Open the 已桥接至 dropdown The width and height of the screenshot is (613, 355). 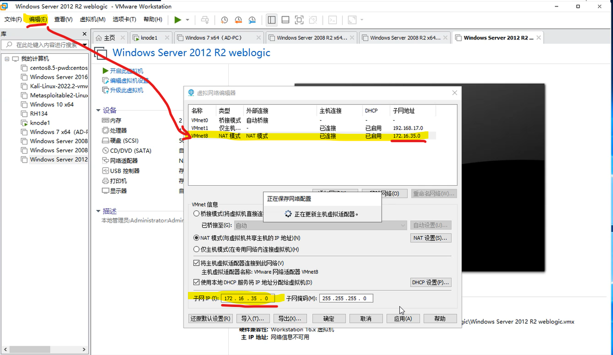tap(321, 225)
